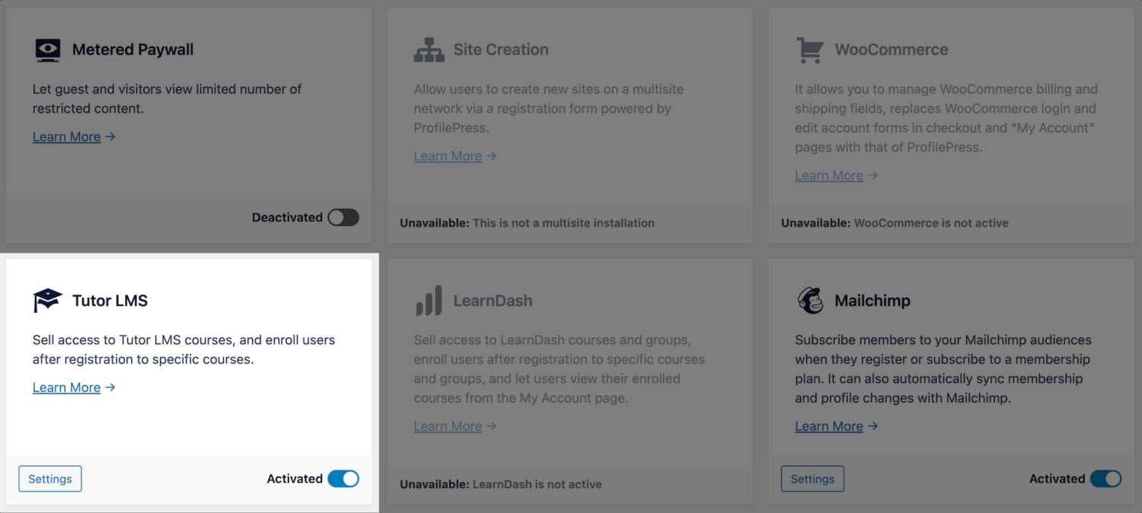1142x513 pixels.
Task: Click the WooCommerce shopping cart icon
Action: (810, 50)
